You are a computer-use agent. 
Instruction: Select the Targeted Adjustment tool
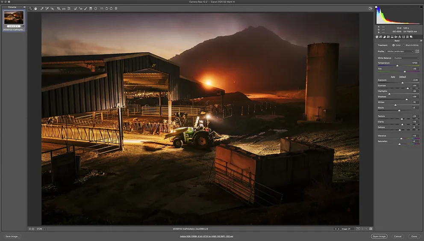tap(52, 9)
